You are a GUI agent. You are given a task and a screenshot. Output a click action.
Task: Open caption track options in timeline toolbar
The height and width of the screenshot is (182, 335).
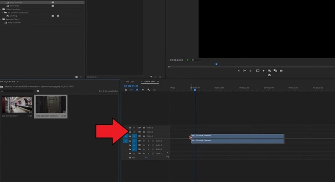point(154,90)
